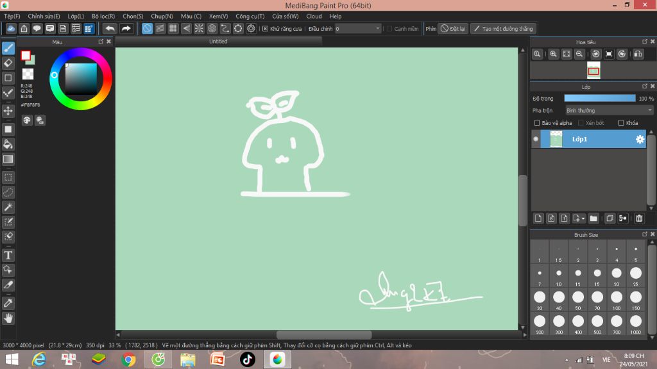This screenshot has width=657, height=369.
Task: Select the Eyedropper tool
Action: tap(8, 303)
